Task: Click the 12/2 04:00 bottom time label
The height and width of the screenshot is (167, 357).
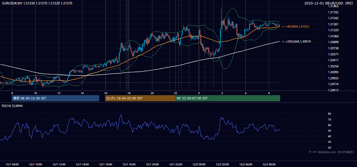Action: [246, 164]
